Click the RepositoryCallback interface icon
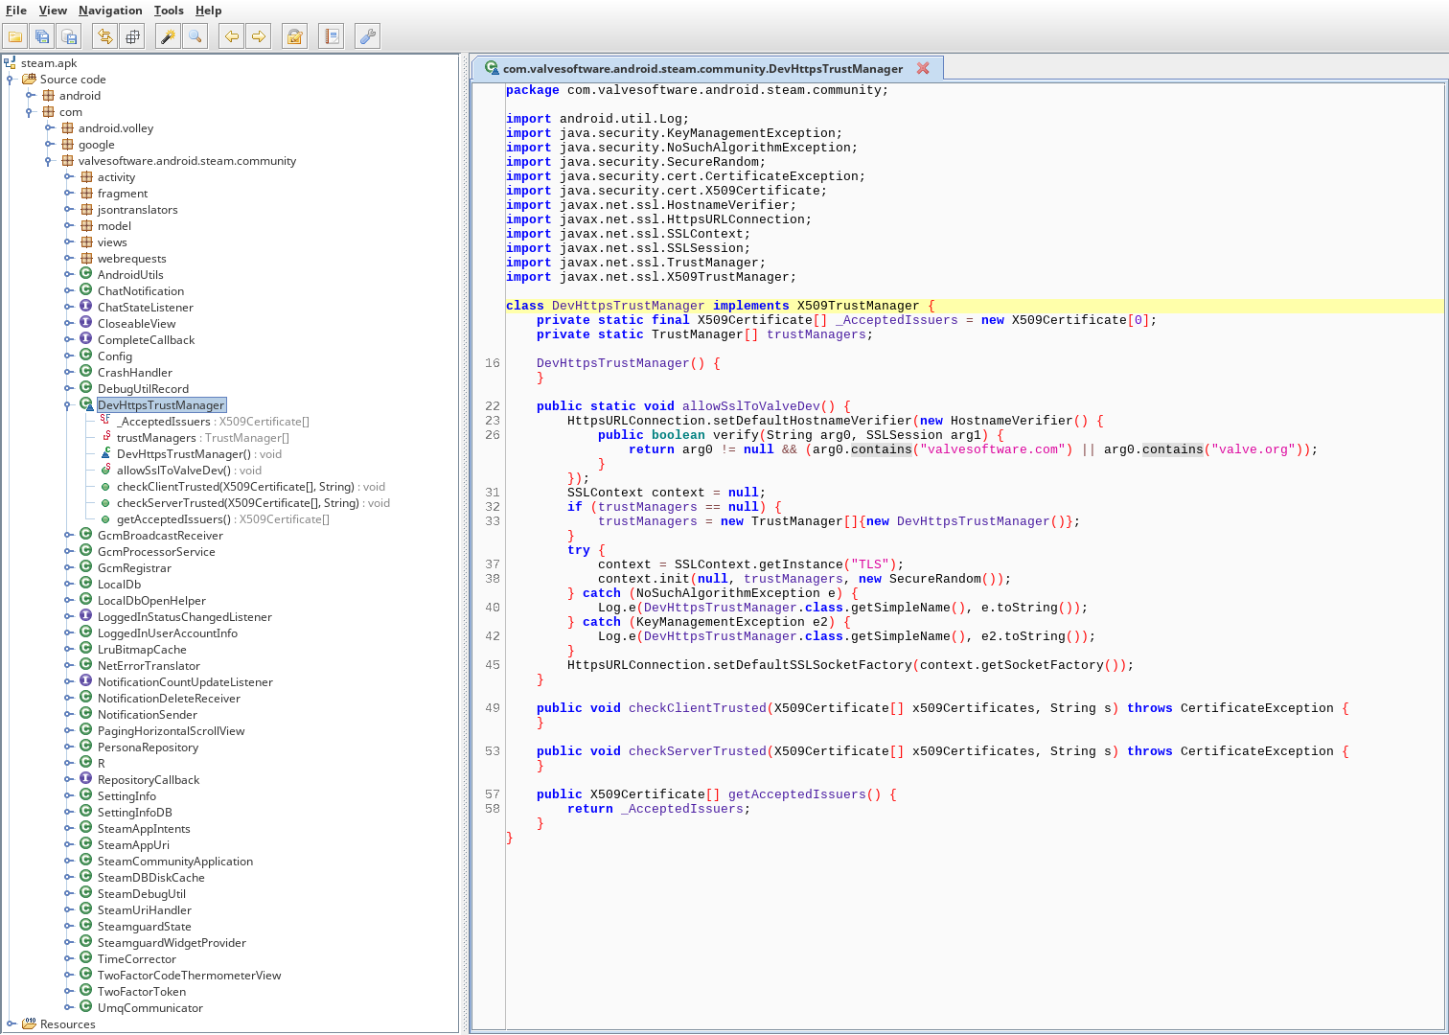1449x1035 pixels. pyautogui.click(x=86, y=780)
